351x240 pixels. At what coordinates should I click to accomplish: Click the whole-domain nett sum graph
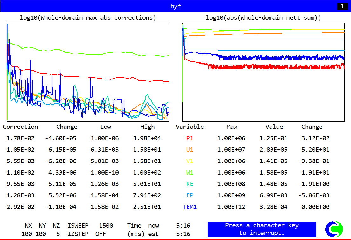[264, 72]
